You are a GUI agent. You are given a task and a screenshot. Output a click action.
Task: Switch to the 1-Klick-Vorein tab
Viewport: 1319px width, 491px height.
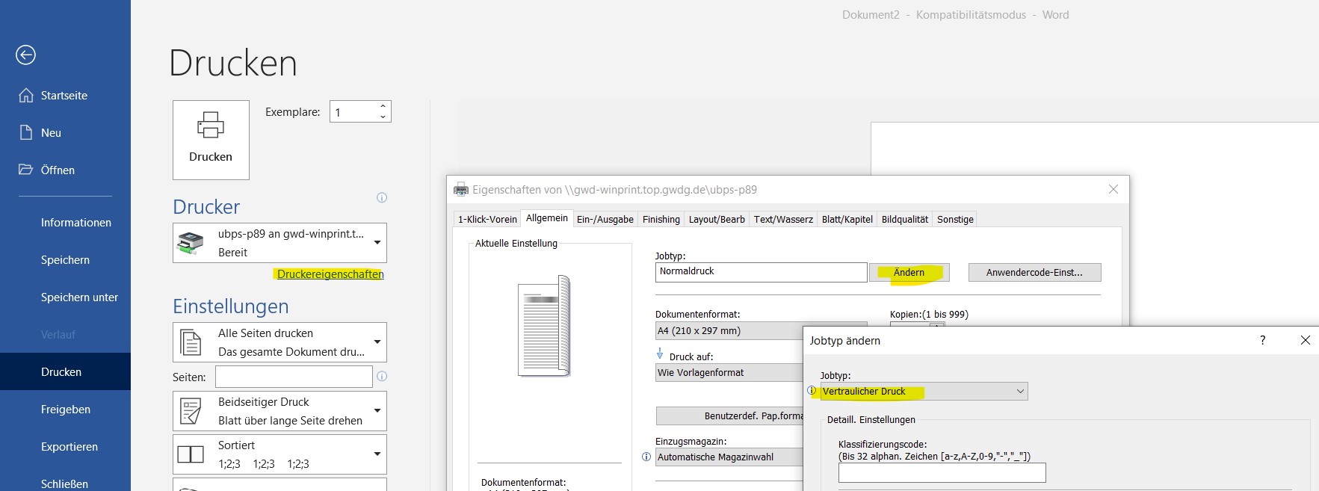(487, 219)
